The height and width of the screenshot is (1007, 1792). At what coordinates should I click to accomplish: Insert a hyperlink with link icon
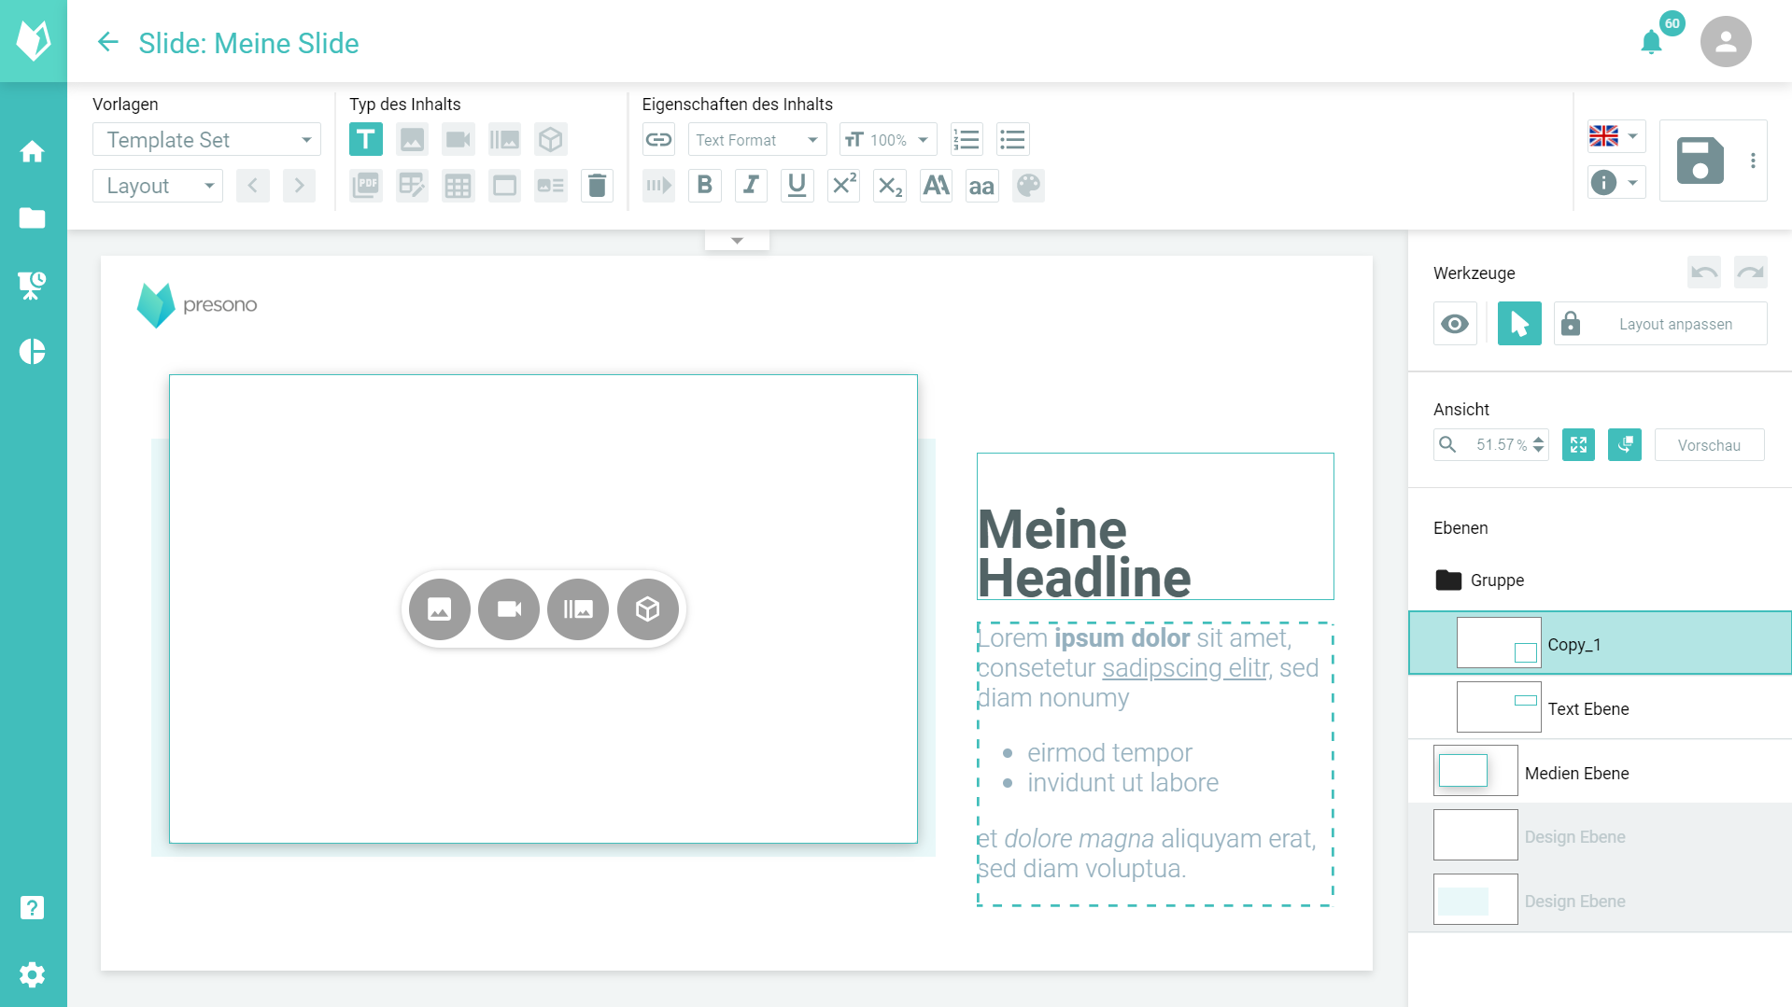pyautogui.click(x=658, y=140)
